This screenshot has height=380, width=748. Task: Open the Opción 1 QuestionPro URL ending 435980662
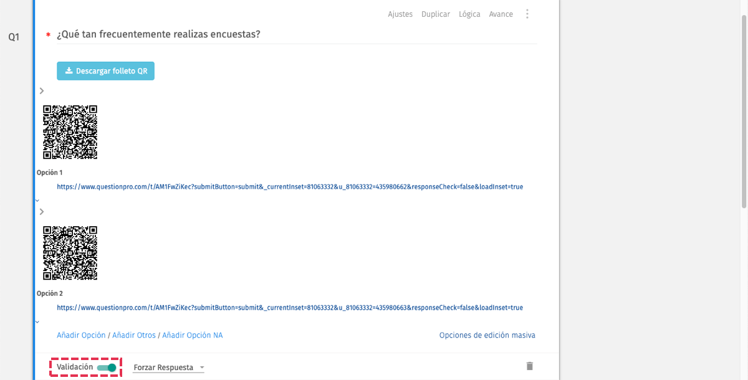(x=290, y=186)
